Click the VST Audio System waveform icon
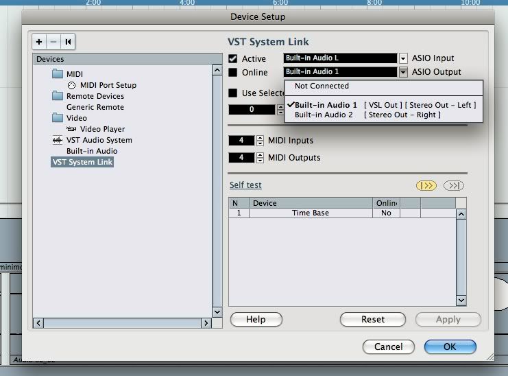This screenshot has width=508, height=376. coord(58,140)
